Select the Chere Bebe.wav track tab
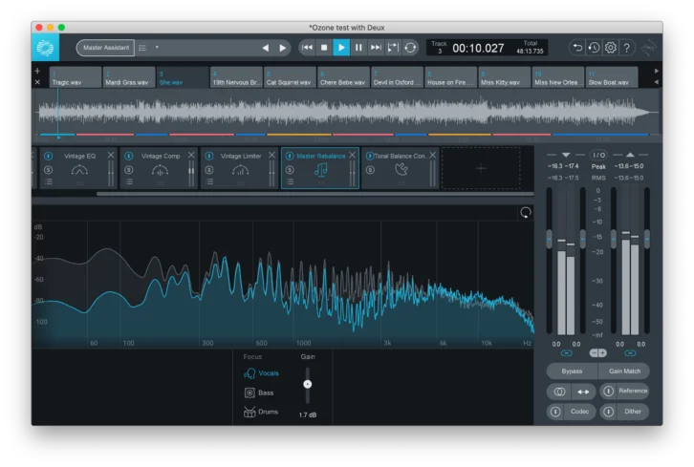The width and height of the screenshot is (694, 467). pyautogui.click(x=343, y=77)
